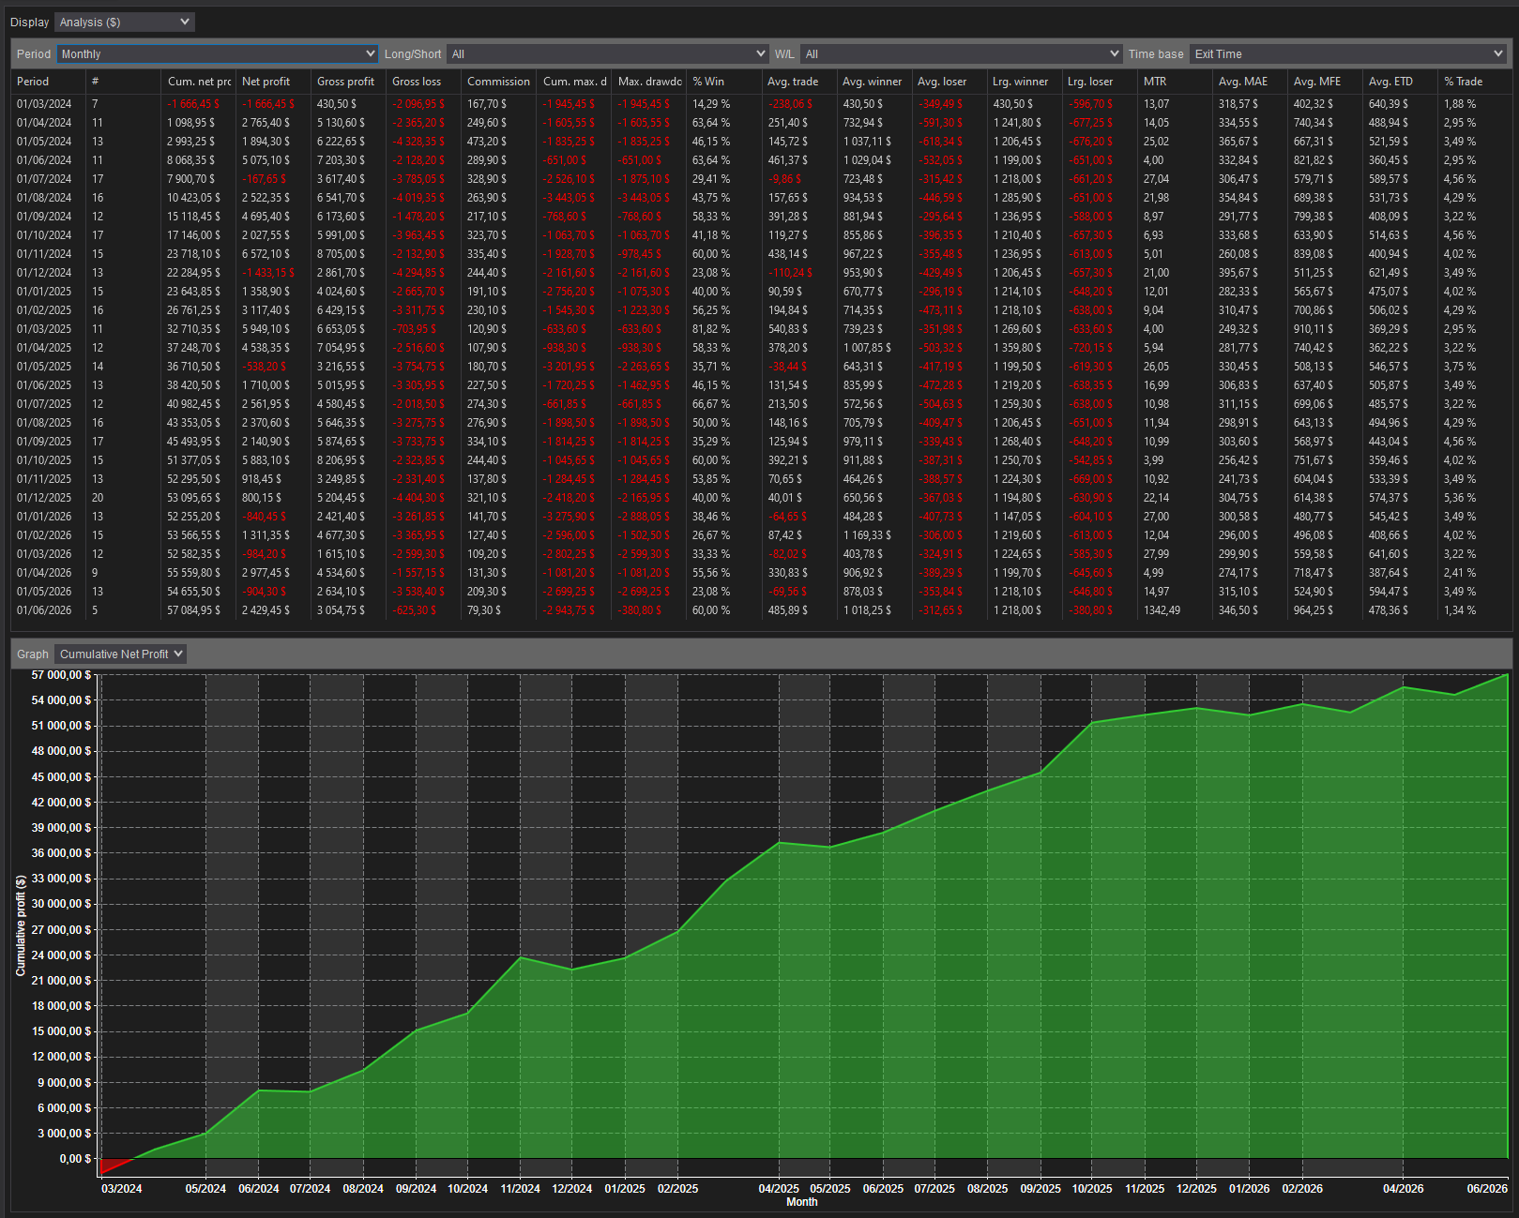1519x1218 pixels.
Task: Sort by the Period column header
Action: 48,82
